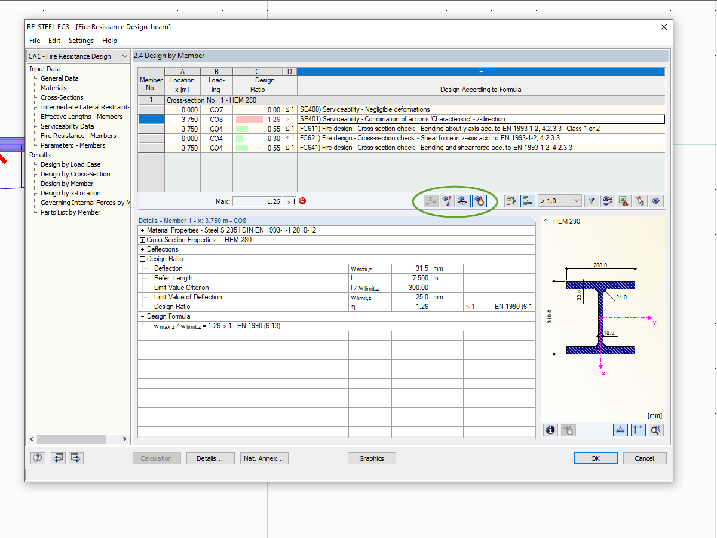Click the red 1.26 design ratio bar cell
Screen dimensions: 717x538
point(258,119)
